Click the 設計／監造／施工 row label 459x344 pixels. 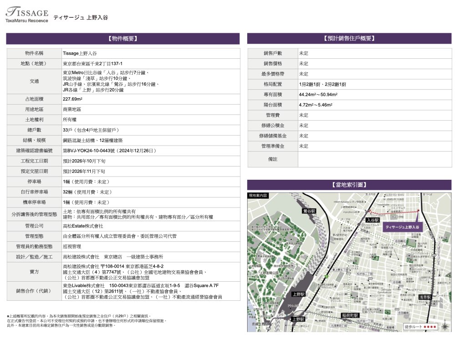click(34, 257)
